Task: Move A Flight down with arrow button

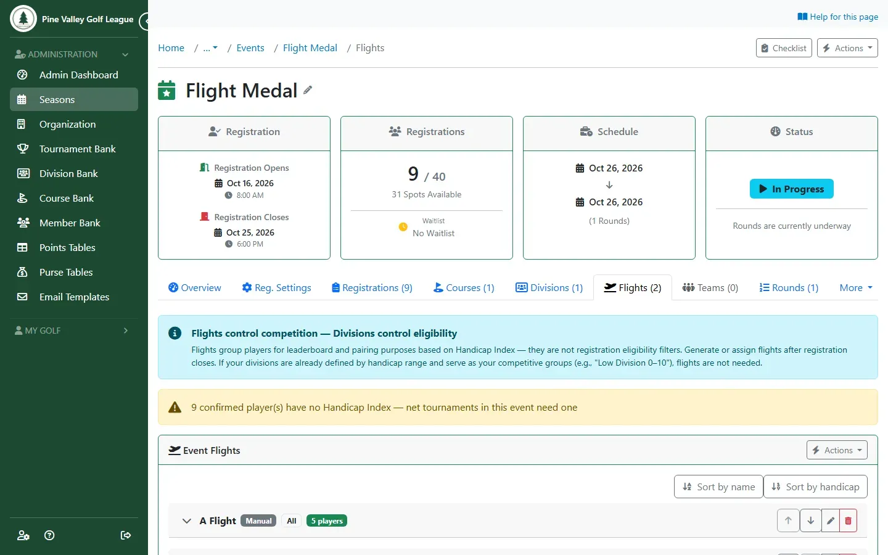Action: 811,520
